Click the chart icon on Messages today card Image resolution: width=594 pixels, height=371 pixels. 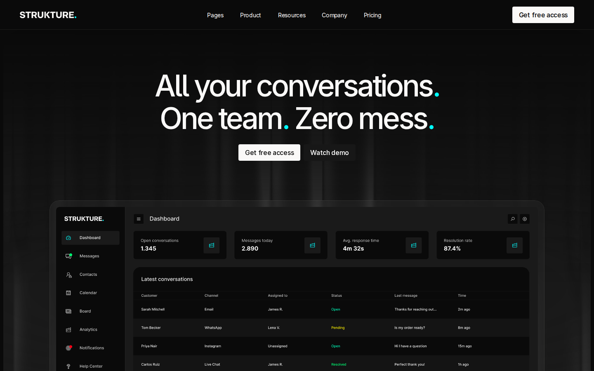[313, 245]
